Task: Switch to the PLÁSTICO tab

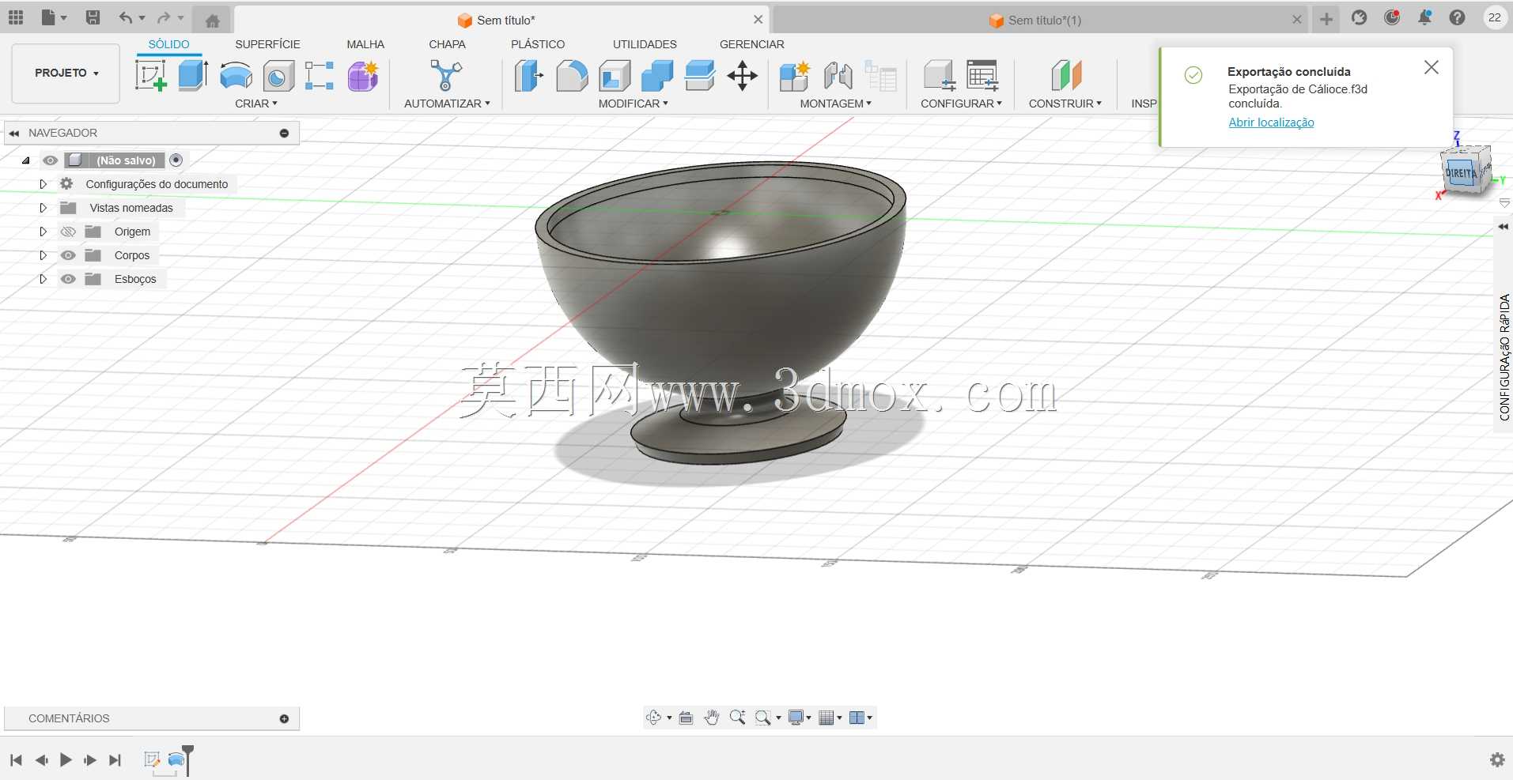Action: point(538,44)
